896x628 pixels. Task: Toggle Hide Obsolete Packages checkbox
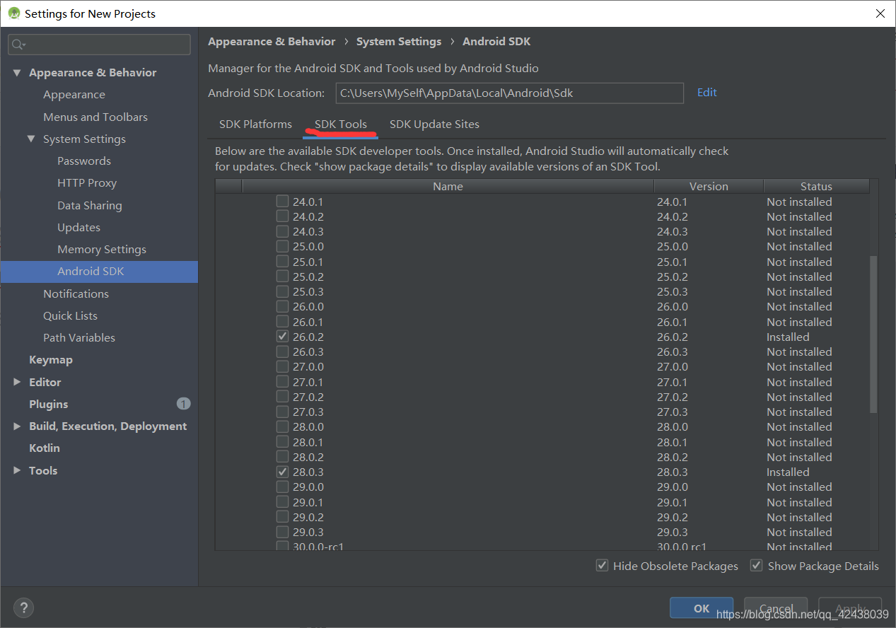(x=602, y=565)
